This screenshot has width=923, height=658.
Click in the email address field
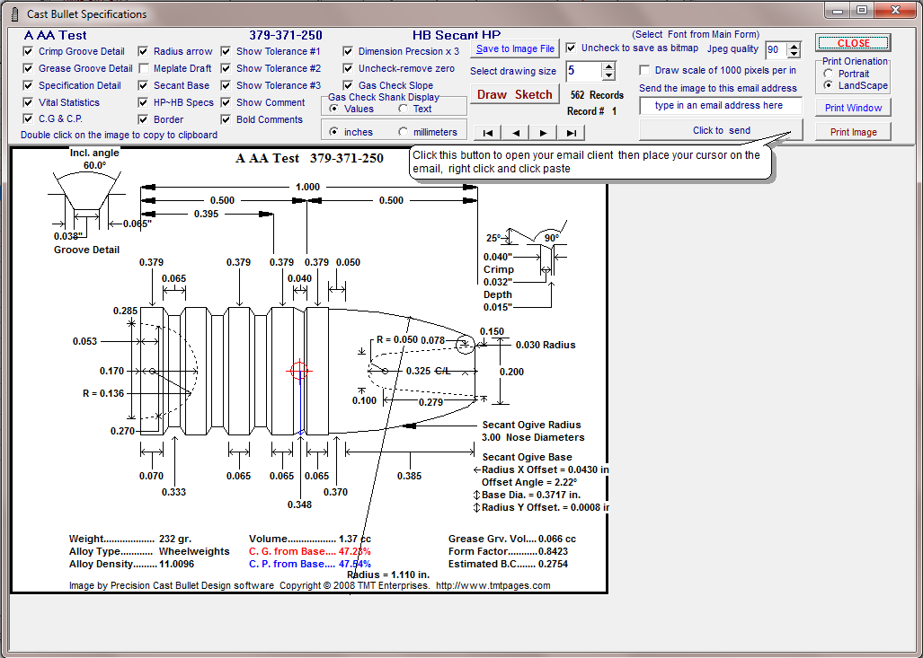point(719,106)
